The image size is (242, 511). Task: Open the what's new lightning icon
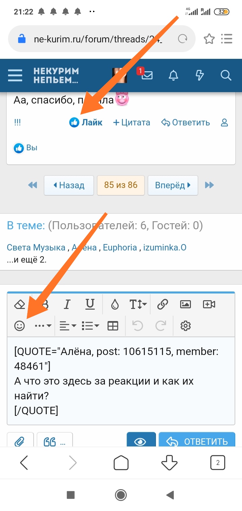pos(200,76)
